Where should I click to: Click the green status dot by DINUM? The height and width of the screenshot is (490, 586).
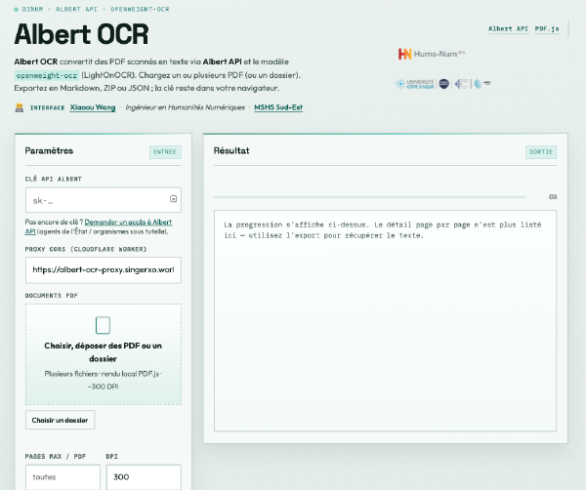(x=16, y=10)
